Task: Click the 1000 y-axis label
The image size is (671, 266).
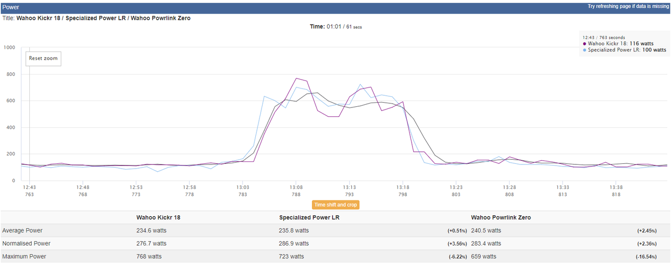Action: (9, 47)
